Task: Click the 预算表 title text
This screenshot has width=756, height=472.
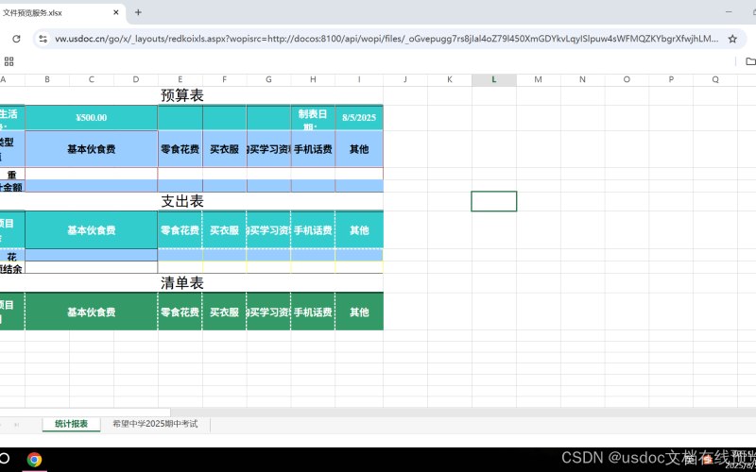Action: (181, 95)
